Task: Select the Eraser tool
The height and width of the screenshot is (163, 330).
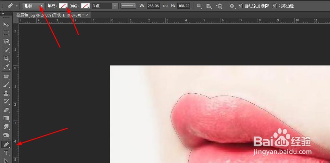Action: pyautogui.click(x=6, y=110)
